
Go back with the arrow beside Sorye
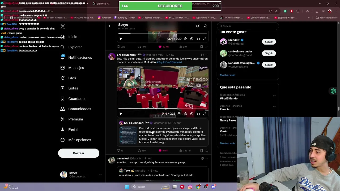(110, 26)
